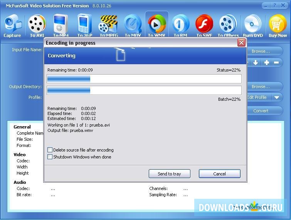This screenshot has height=220, width=291.
Task: Click the document icon in Converting banner
Action: (x=121, y=55)
